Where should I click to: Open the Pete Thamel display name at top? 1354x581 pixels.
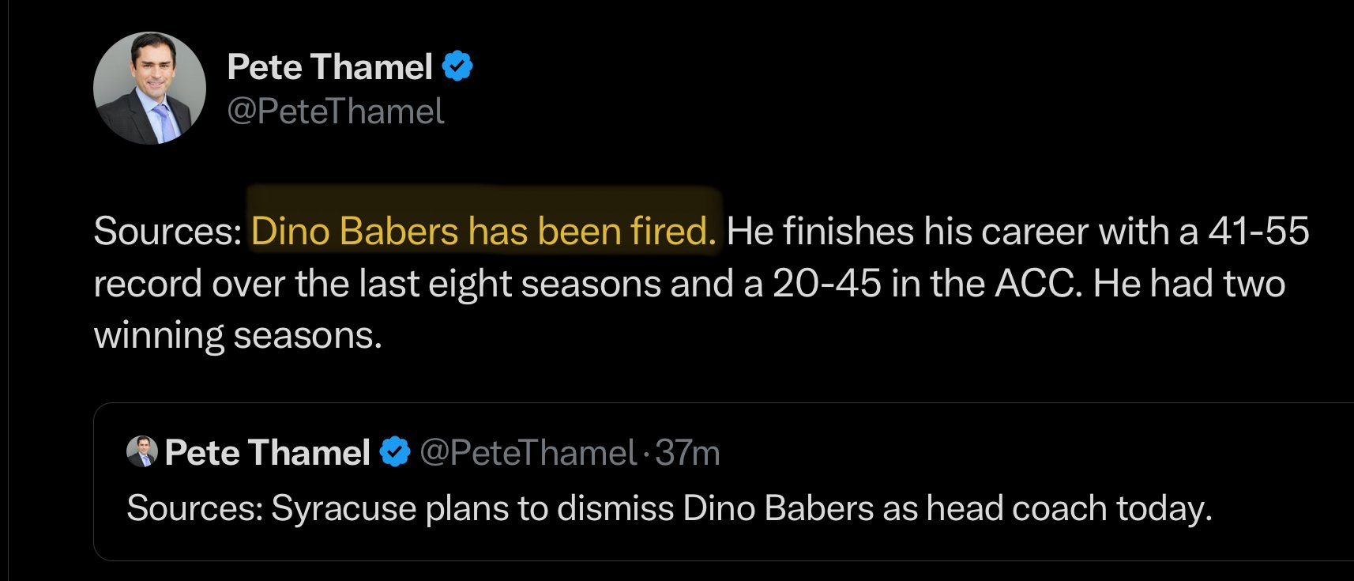pyautogui.click(x=329, y=67)
